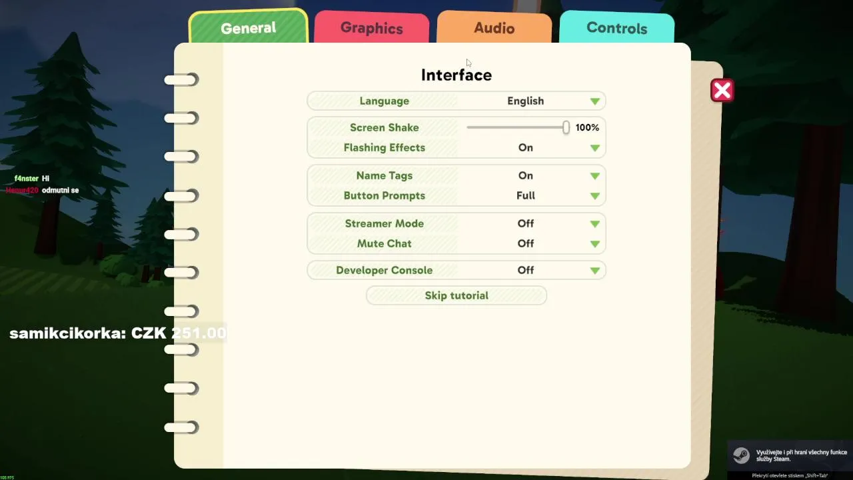Expand the Name Tags dropdown arrow
853x480 pixels.
tap(595, 176)
